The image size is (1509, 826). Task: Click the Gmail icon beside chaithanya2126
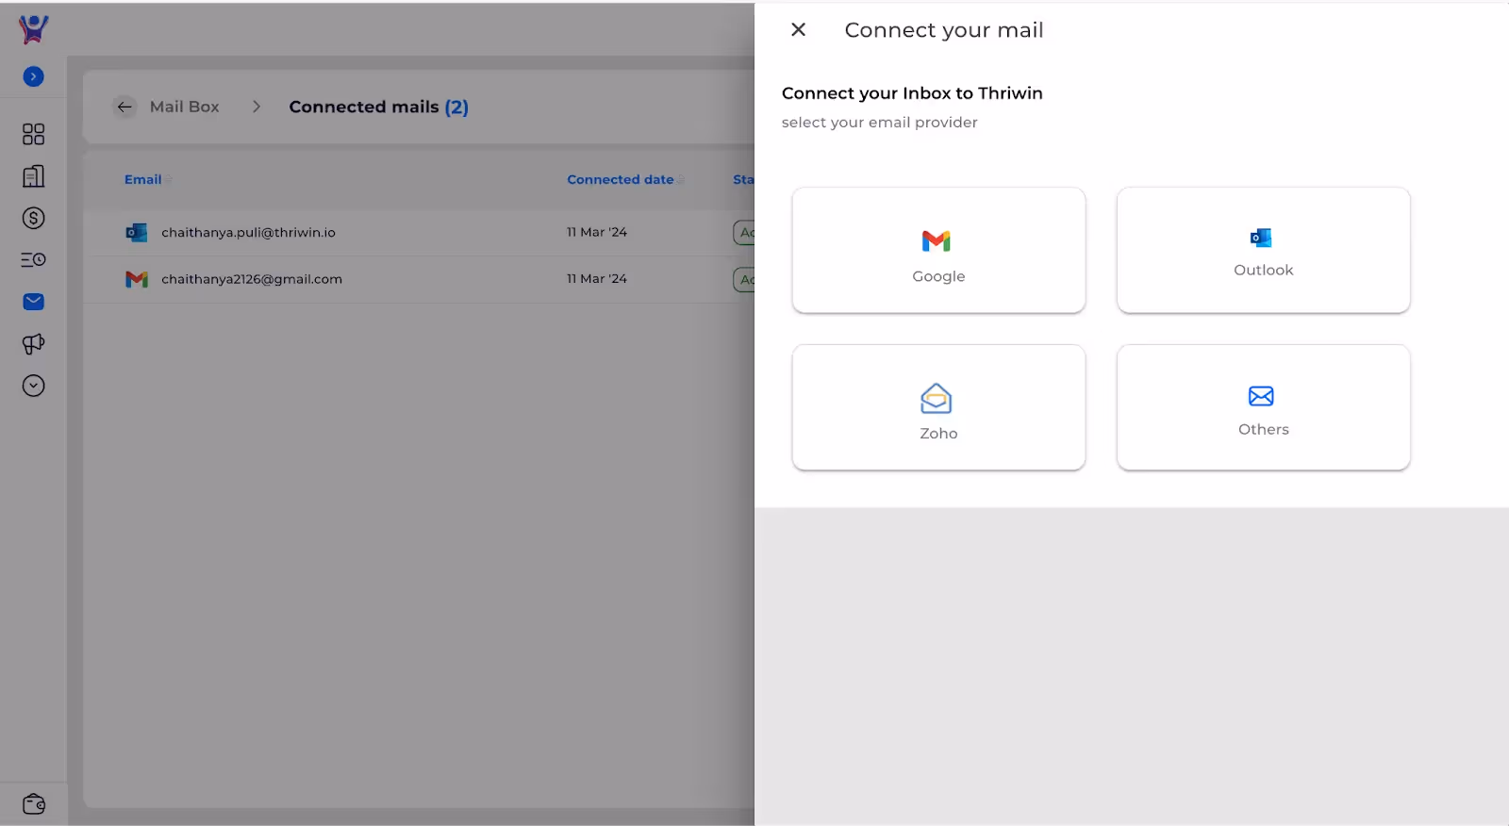(137, 279)
